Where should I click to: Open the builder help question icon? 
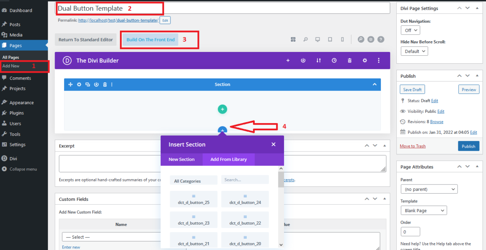381,39
